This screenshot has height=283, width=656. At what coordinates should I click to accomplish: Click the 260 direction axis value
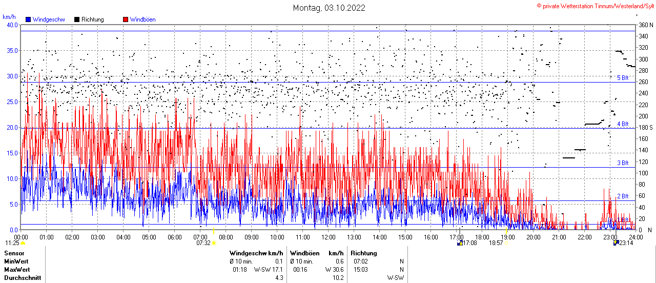coord(643,82)
